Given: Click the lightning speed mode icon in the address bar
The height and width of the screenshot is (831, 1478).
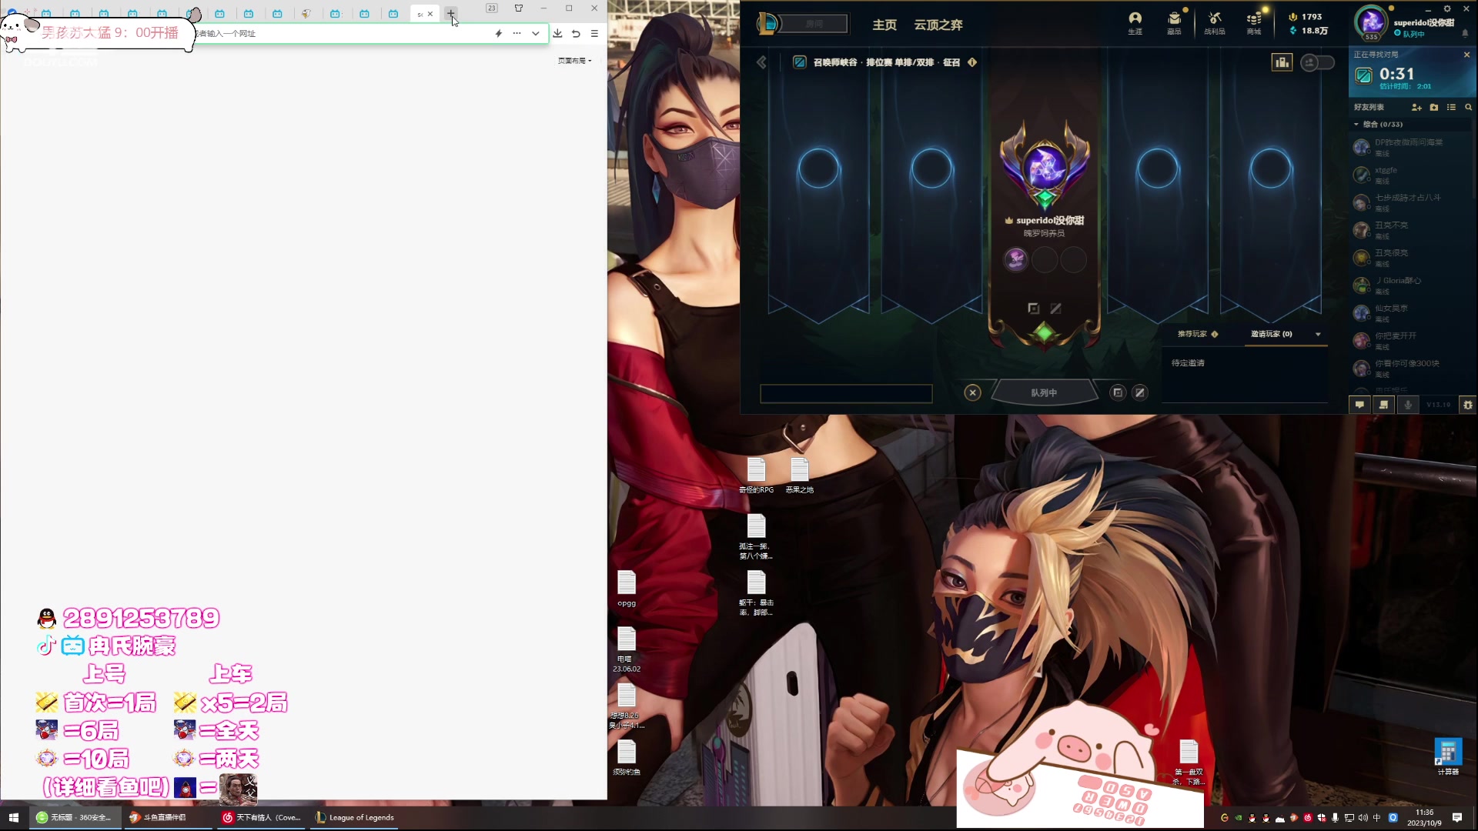Looking at the screenshot, I should 498,33.
